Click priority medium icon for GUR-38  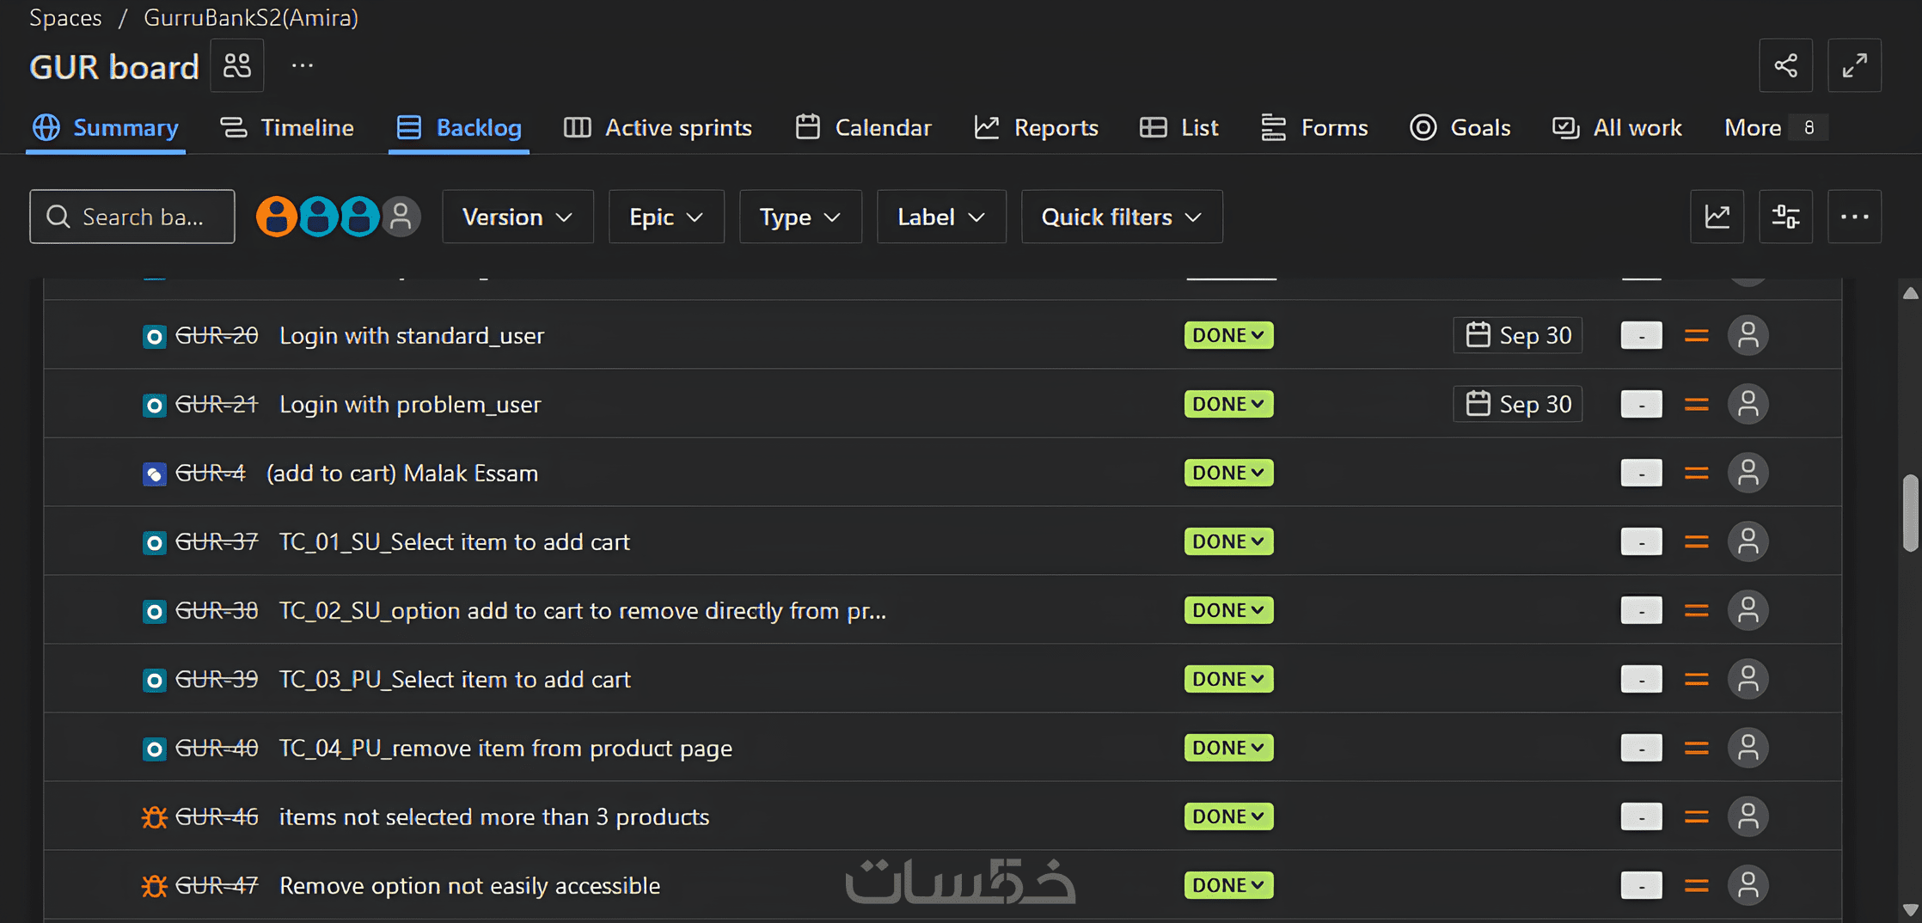click(1696, 610)
